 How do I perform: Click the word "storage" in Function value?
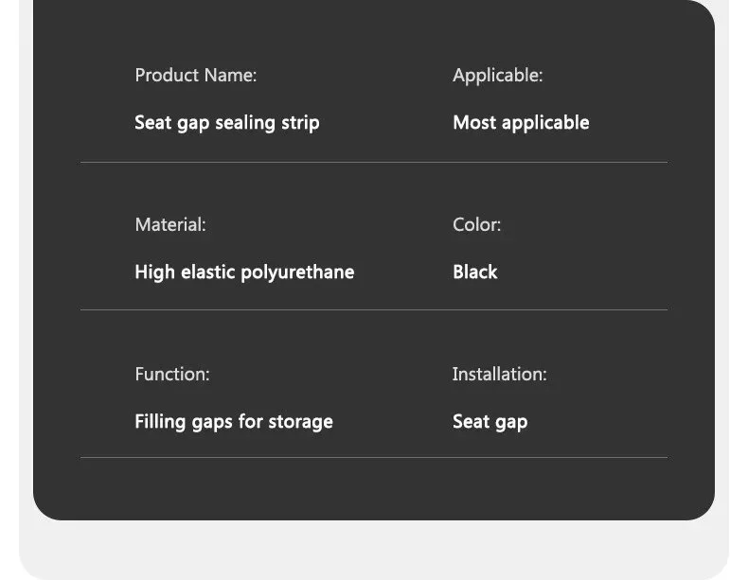pyautogui.click(x=300, y=422)
